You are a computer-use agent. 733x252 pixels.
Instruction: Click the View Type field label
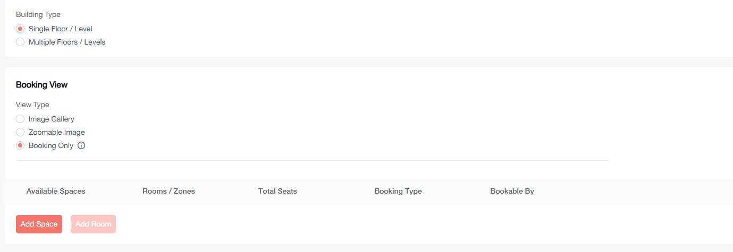(32, 105)
